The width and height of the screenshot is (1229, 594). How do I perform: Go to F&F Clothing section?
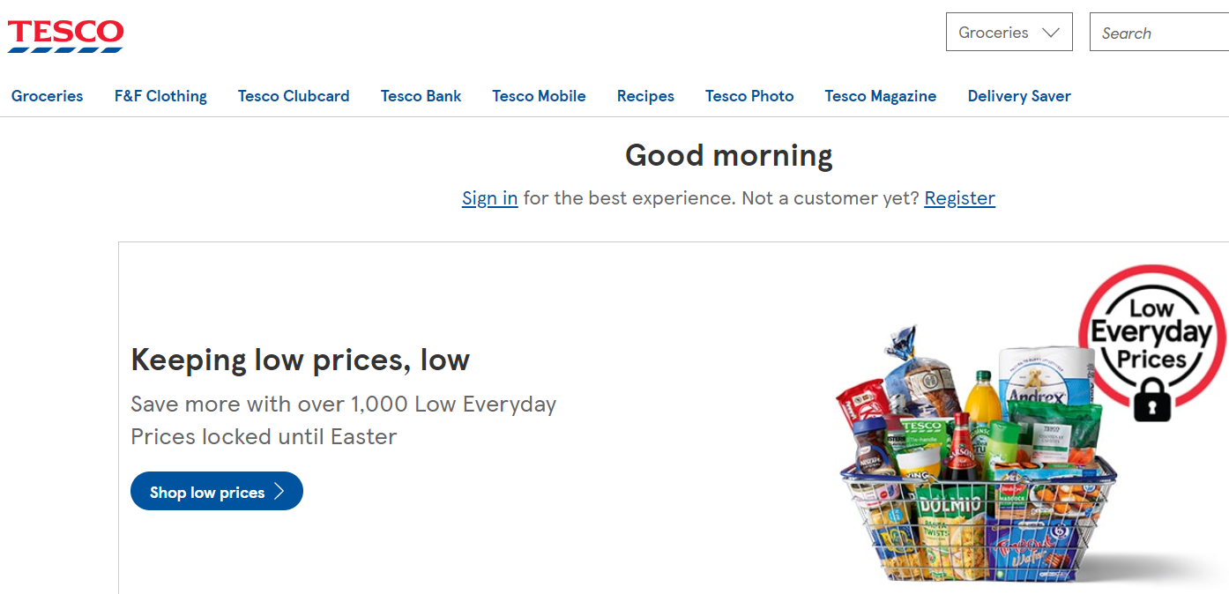(160, 96)
